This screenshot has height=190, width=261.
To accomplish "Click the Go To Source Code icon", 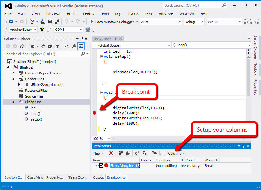I will pyautogui.click(x=154, y=153).
